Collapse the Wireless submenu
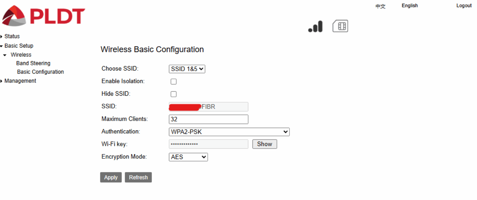 [x=21, y=55]
